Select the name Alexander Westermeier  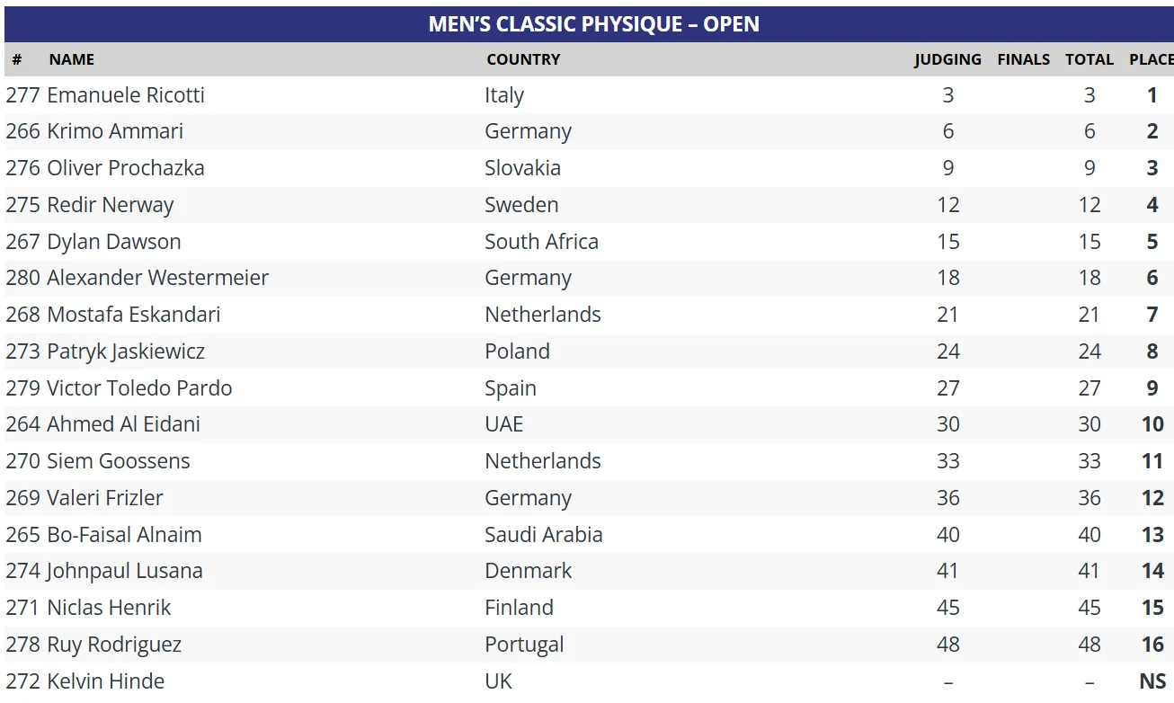[x=157, y=278]
